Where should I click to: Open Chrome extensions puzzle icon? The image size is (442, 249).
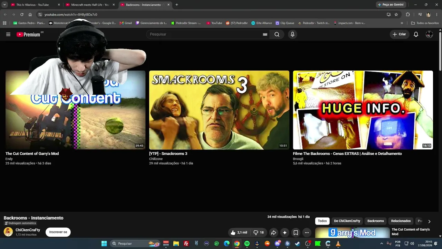[x=408, y=15]
